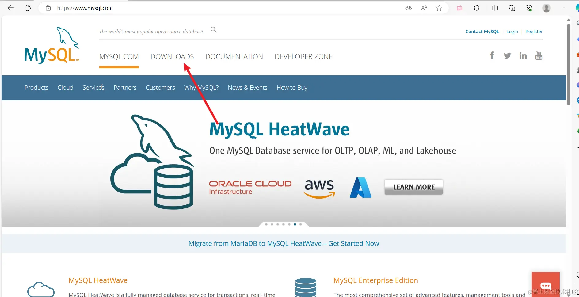
Task: Click the site search magnifier icon
Action: 214,30
